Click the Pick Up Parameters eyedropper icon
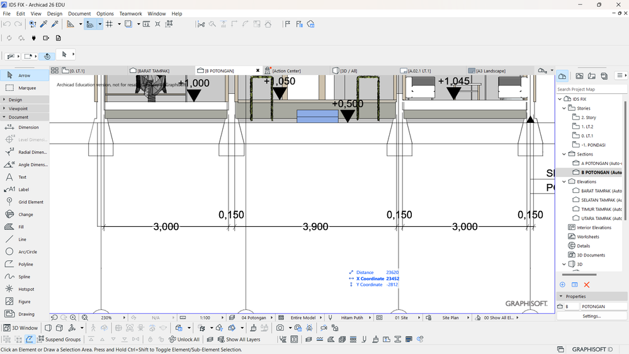This screenshot has width=629, height=354. [43, 24]
